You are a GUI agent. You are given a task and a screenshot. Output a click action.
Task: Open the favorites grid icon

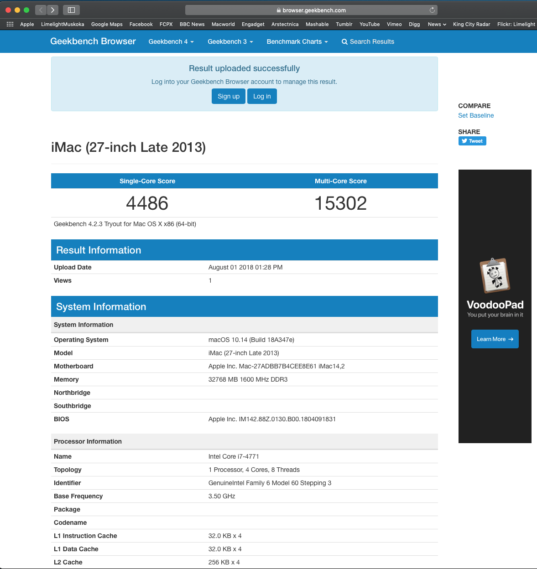click(10, 24)
